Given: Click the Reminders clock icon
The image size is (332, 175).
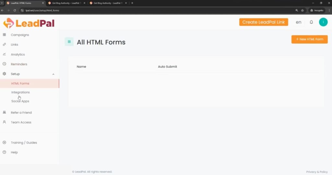Looking at the screenshot, I should click(x=4, y=64).
